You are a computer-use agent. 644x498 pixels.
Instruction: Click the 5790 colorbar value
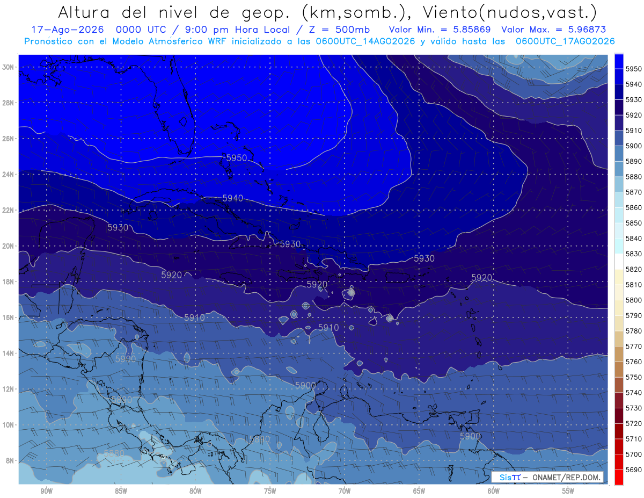tap(633, 315)
